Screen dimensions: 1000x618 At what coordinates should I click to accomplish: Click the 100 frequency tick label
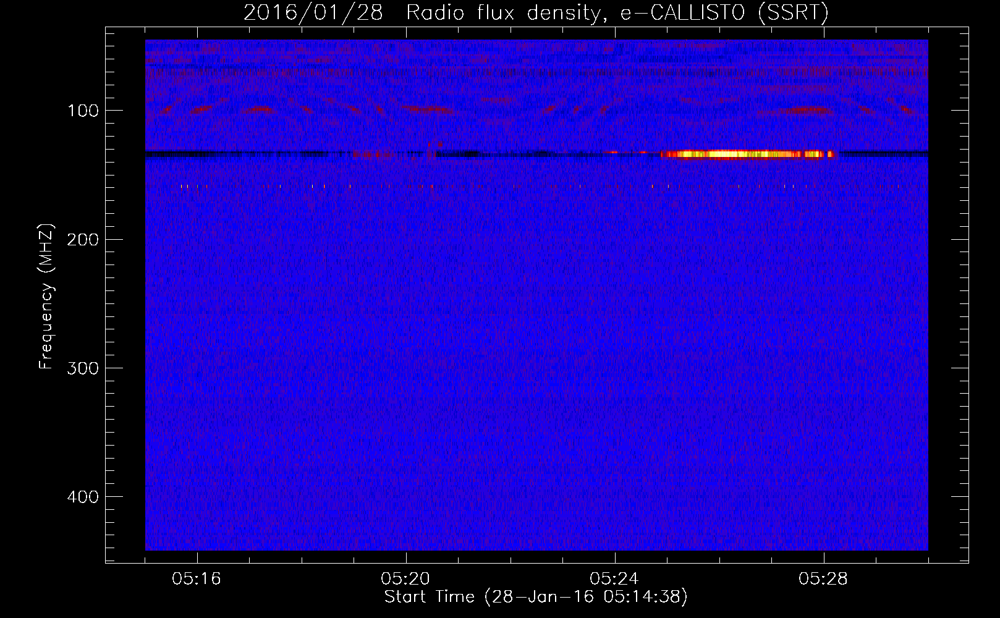pyautogui.click(x=83, y=111)
